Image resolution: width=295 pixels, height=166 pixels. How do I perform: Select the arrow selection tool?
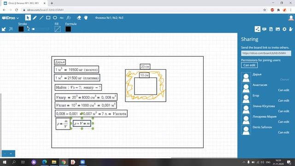[28, 18]
